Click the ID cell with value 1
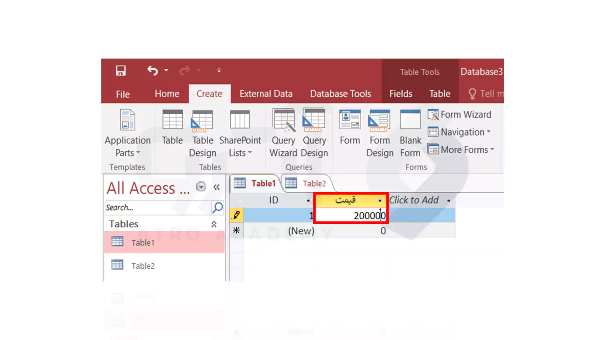 point(279,216)
